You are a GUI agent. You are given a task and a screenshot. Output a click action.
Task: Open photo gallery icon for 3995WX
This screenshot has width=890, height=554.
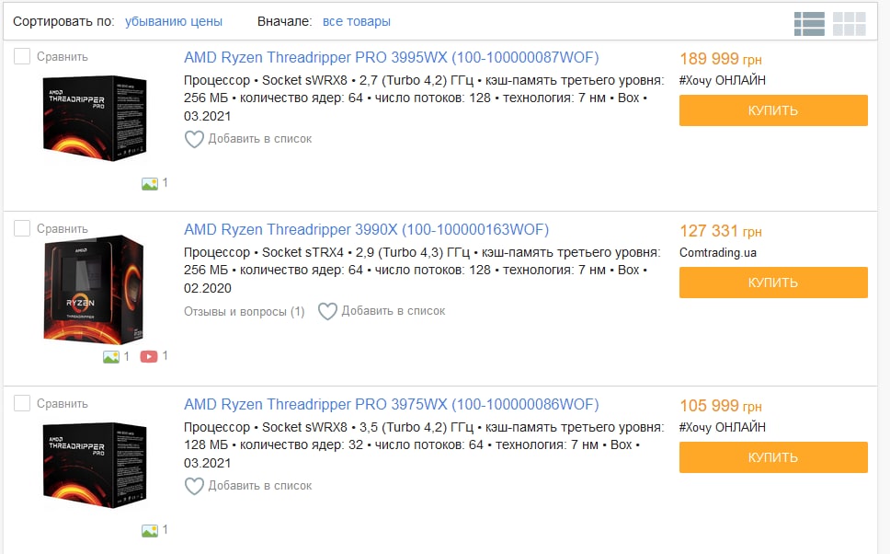(x=150, y=183)
